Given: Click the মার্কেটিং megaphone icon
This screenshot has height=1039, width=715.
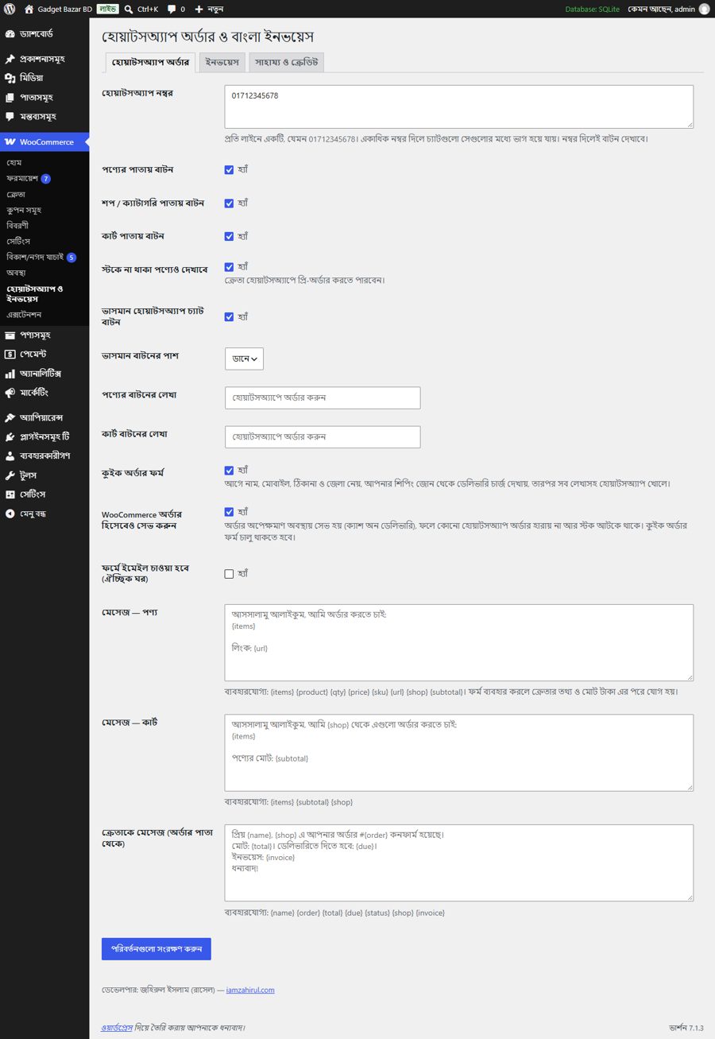Looking at the screenshot, I should coord(10,392).
